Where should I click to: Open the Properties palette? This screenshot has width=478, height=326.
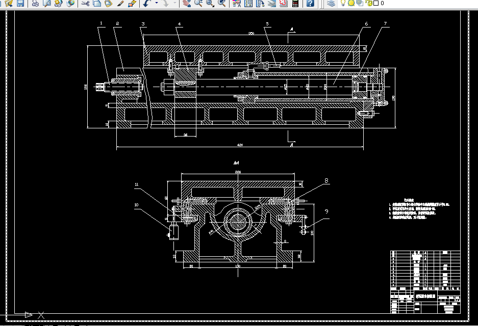(x=237, y=4)
